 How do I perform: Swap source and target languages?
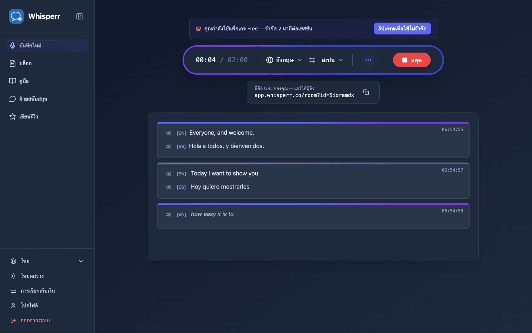(x=312, y=60)
